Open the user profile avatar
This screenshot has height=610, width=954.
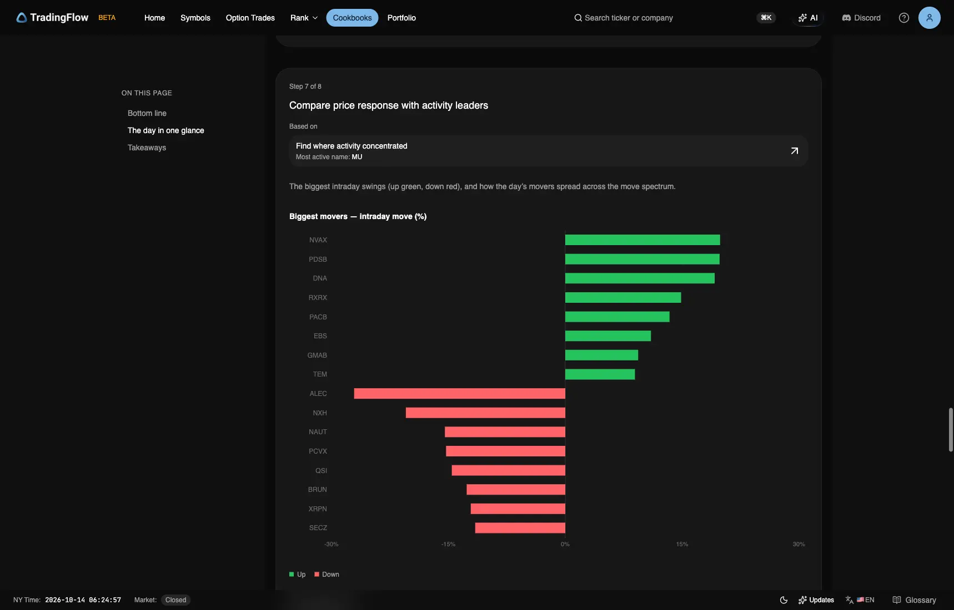point(929,18)
